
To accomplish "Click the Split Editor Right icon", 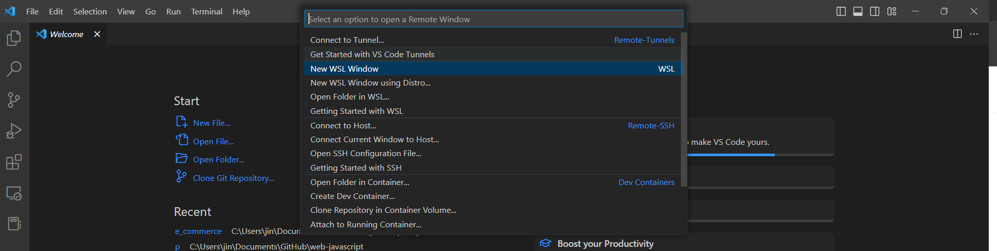I will pos(957,34).
